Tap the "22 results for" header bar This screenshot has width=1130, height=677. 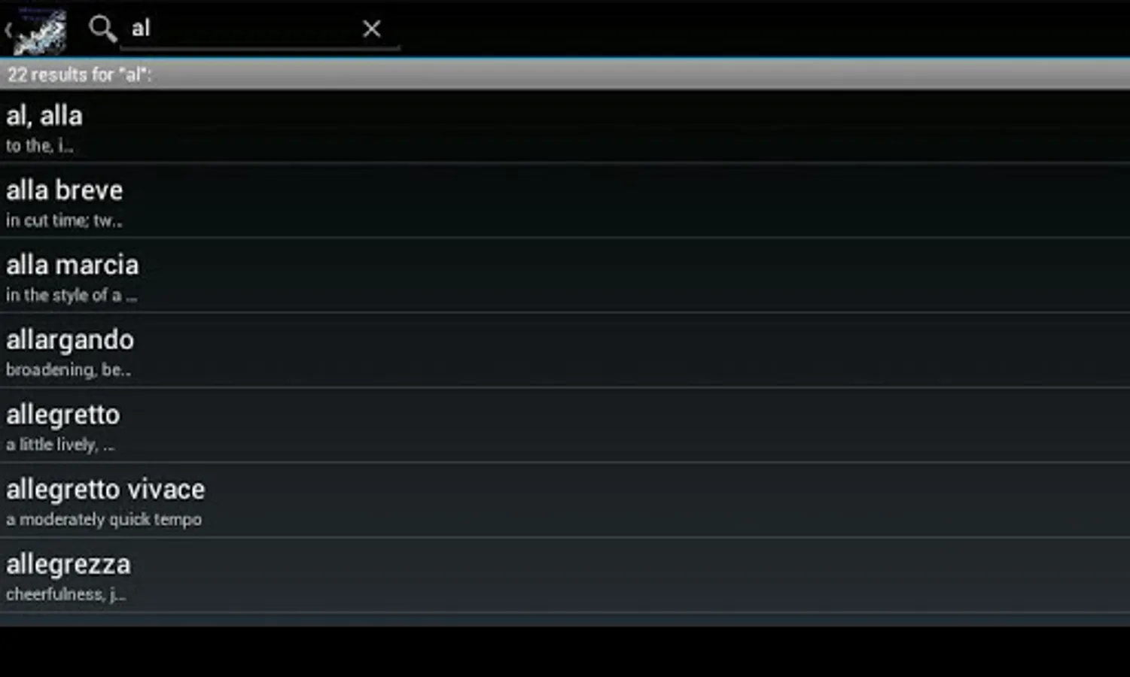coord(565,74)
